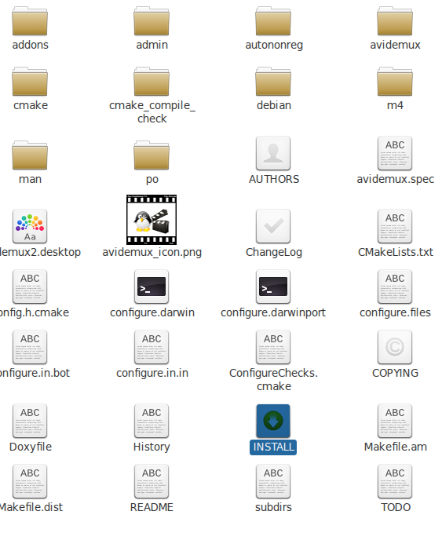Viewport: 442px width, 544px height.
Task: Click the ChangeLog file name text
Action: tap(274, 252)
